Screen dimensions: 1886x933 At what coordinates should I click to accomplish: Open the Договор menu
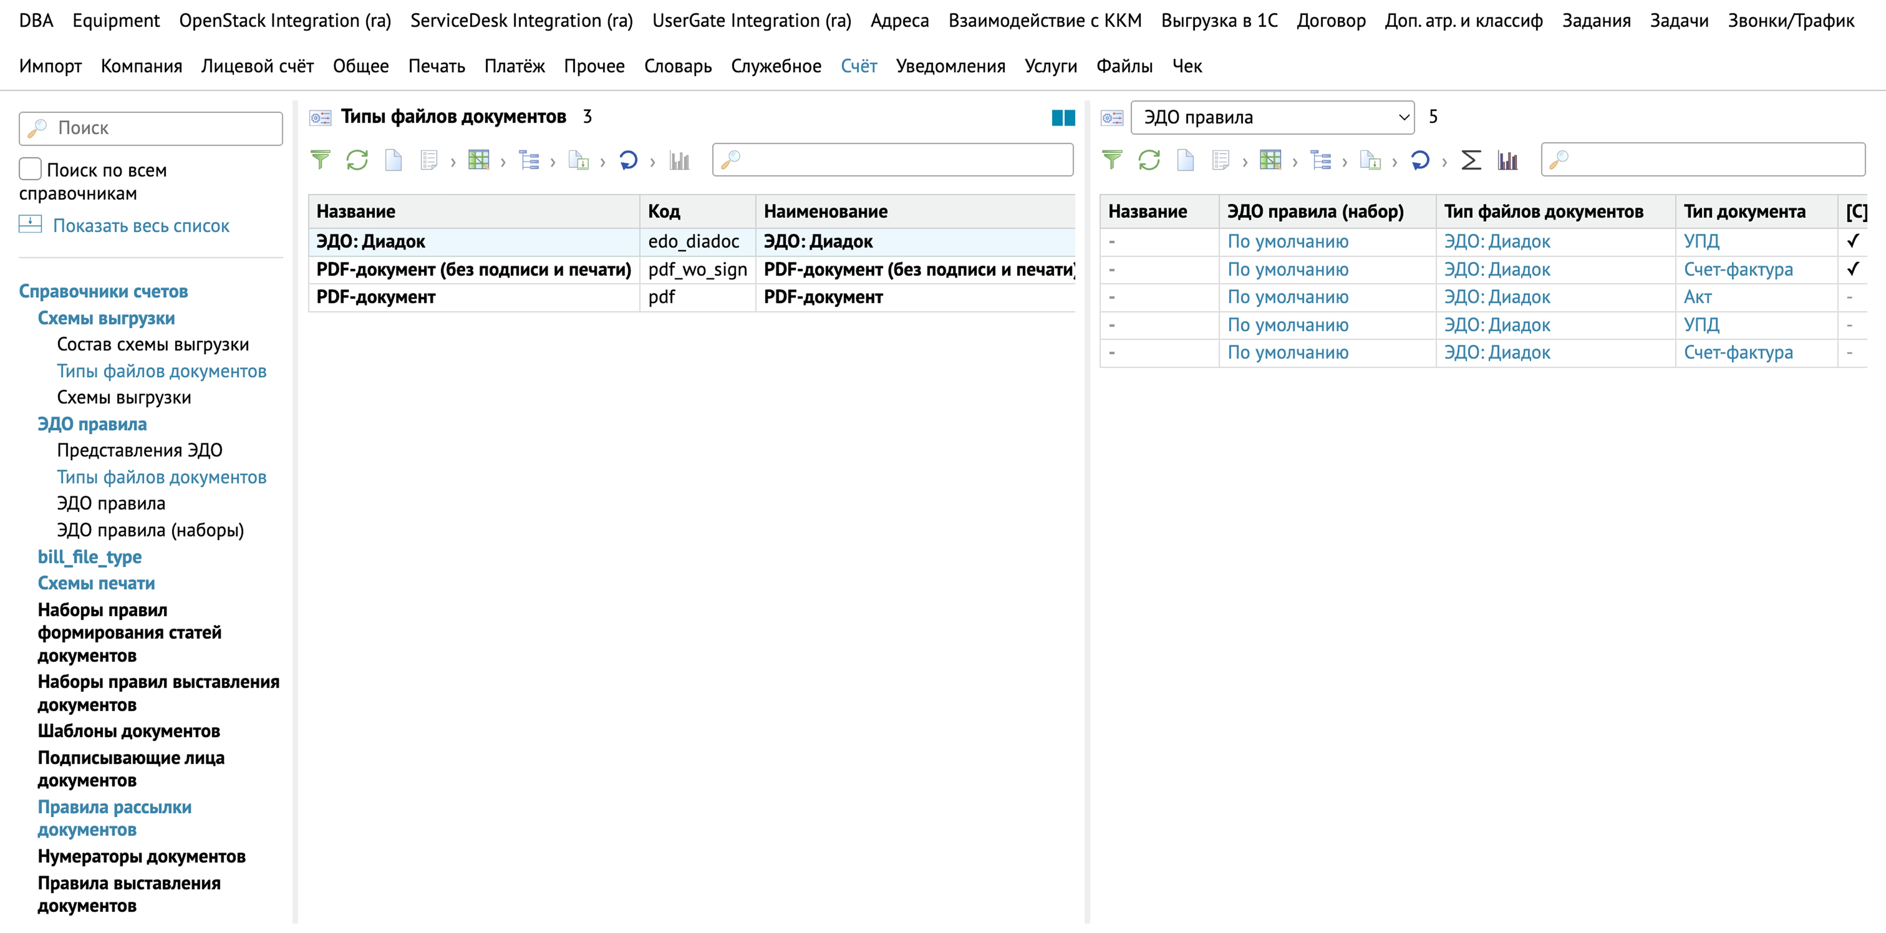(1330, 21)
